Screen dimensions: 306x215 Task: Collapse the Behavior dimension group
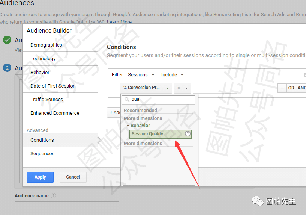click(128, 126)
